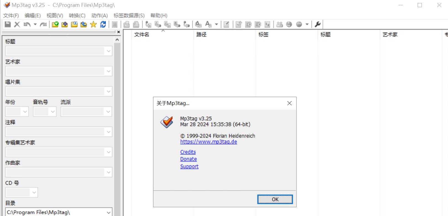The image size is (448, 216).
Task: Click the tag panel scrollbar up arrow
Action: 117,40
